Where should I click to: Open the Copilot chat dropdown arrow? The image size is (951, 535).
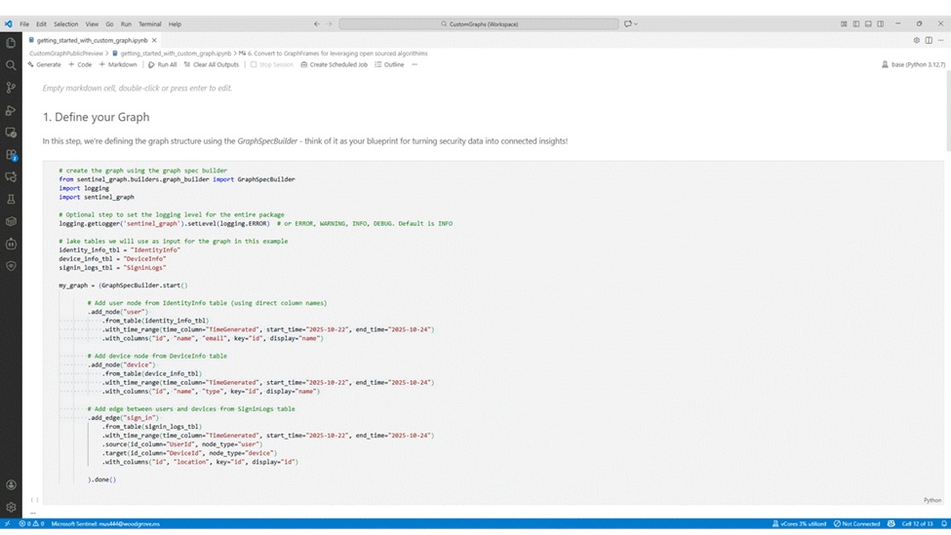tap(636, 23)
